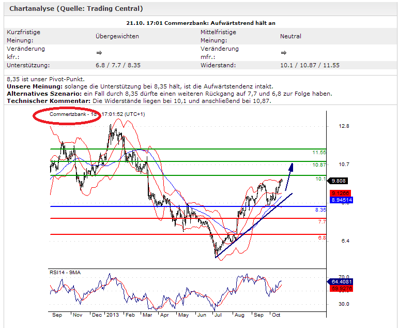Click the 'Aug' time axis label
The height and width of the screenshot is (328, 398).
pos(239,315)
